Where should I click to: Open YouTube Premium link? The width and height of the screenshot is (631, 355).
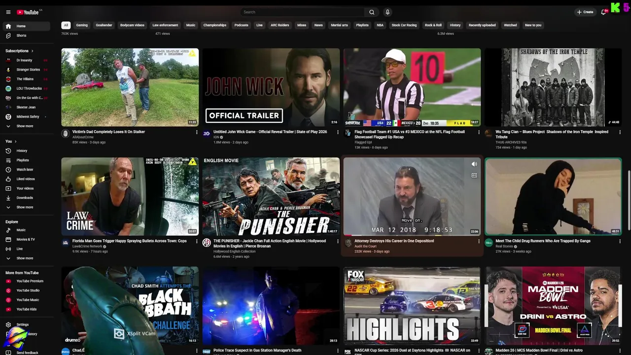click(27, 281)
